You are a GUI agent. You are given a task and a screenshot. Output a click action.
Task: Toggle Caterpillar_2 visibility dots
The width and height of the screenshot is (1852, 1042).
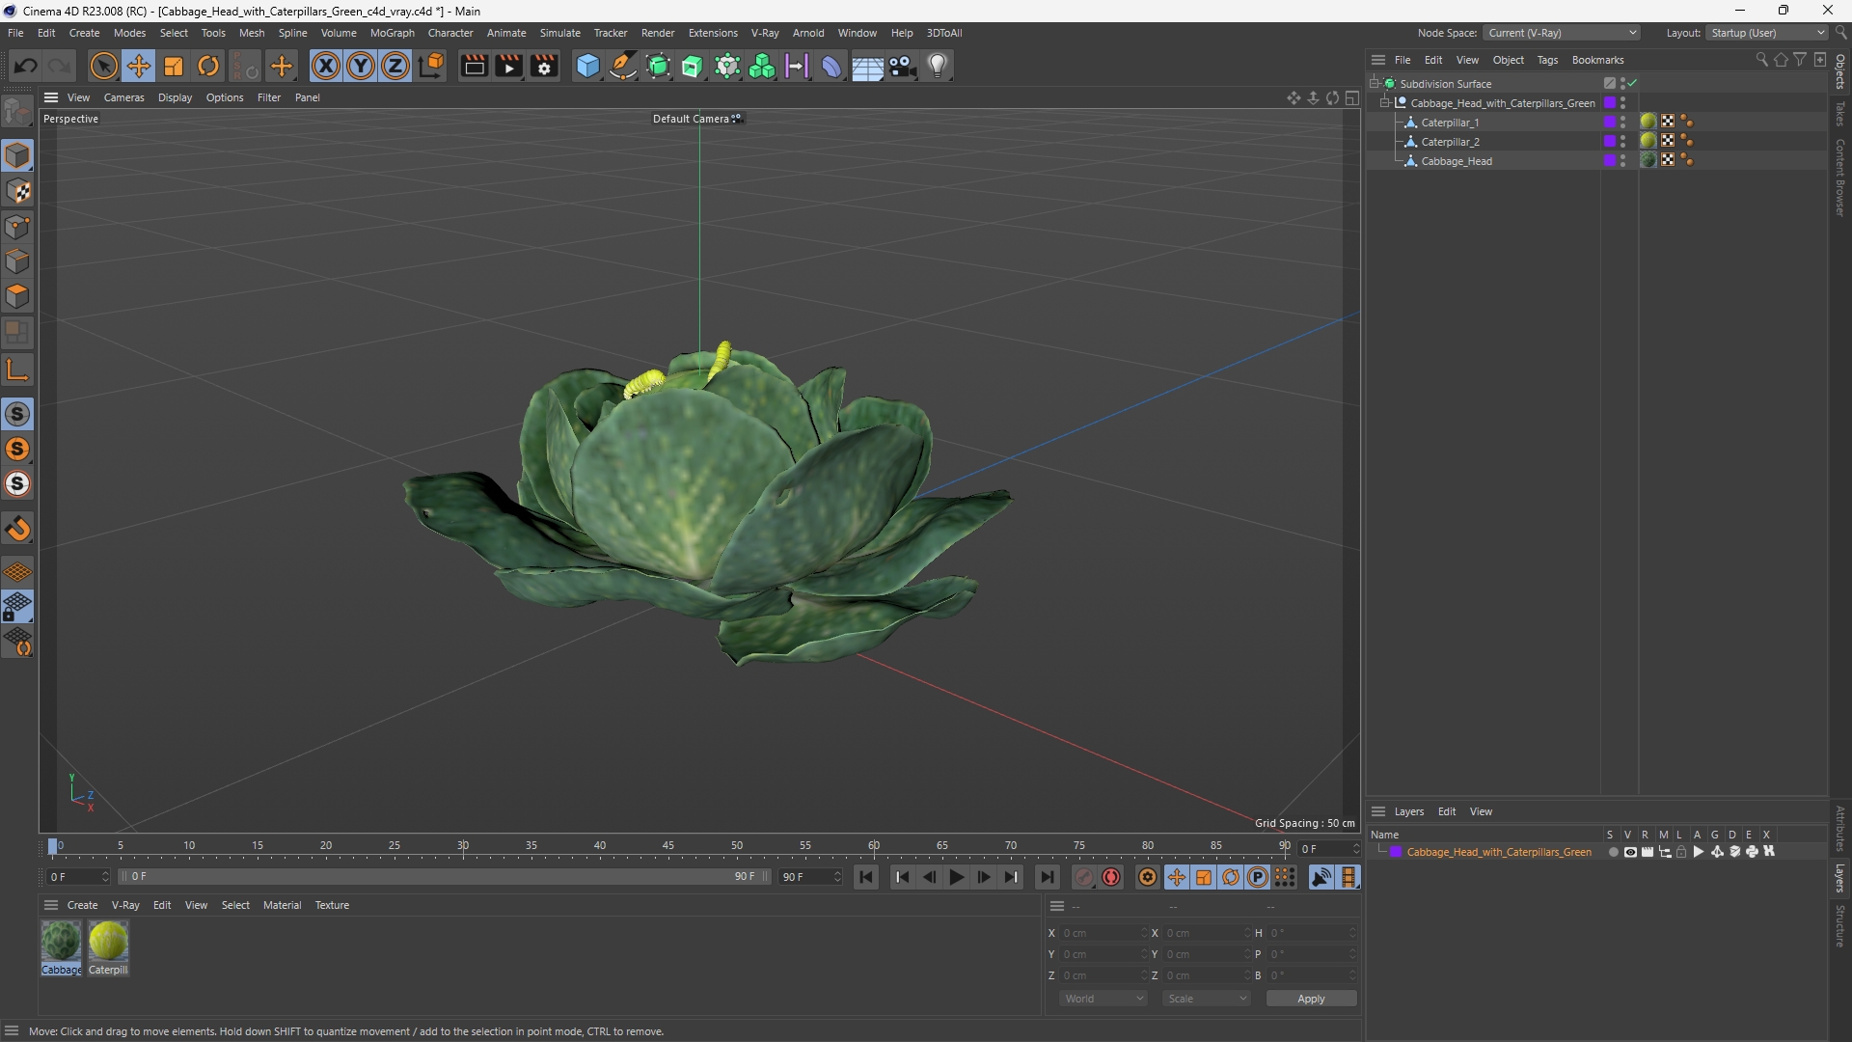(1622, 142)
